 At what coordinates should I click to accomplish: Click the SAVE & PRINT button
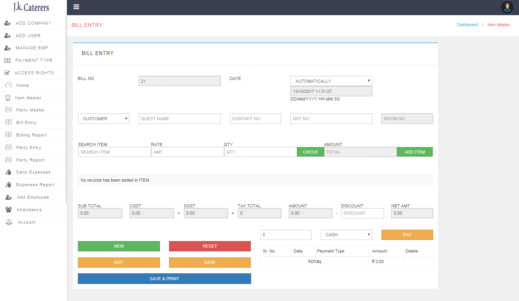coord(164,279)
